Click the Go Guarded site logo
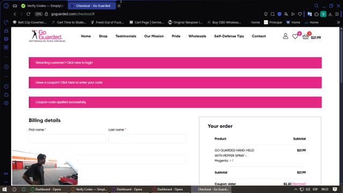This screenshot has height=193, width=343. (x=47, y=36)
